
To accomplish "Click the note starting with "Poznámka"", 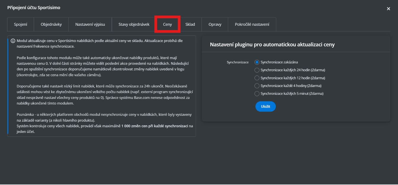I will (105, 117).
